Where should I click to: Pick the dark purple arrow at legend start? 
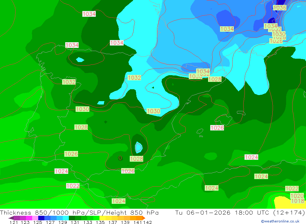pos(11,218)
